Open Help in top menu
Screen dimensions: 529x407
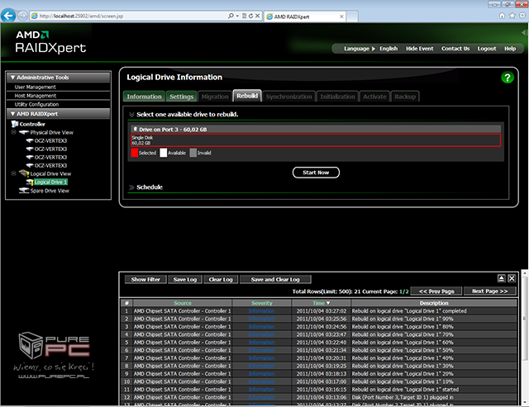click(510, 49)
